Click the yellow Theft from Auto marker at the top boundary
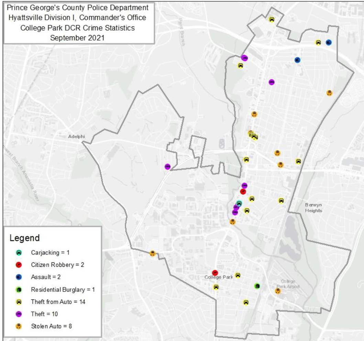This screenshot has height=341, width=364. pos(271,20)
